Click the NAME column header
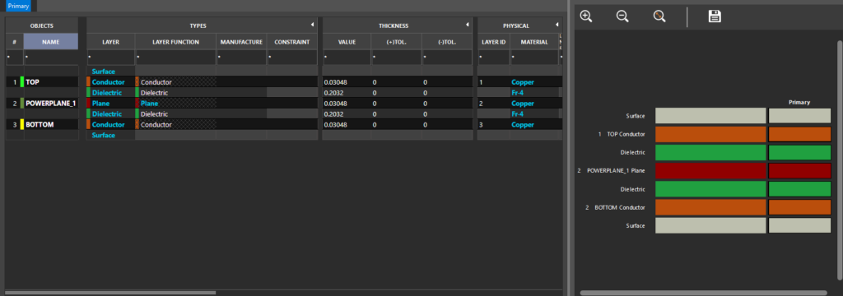Screen dimensions: 843x296 pos(51,41)
